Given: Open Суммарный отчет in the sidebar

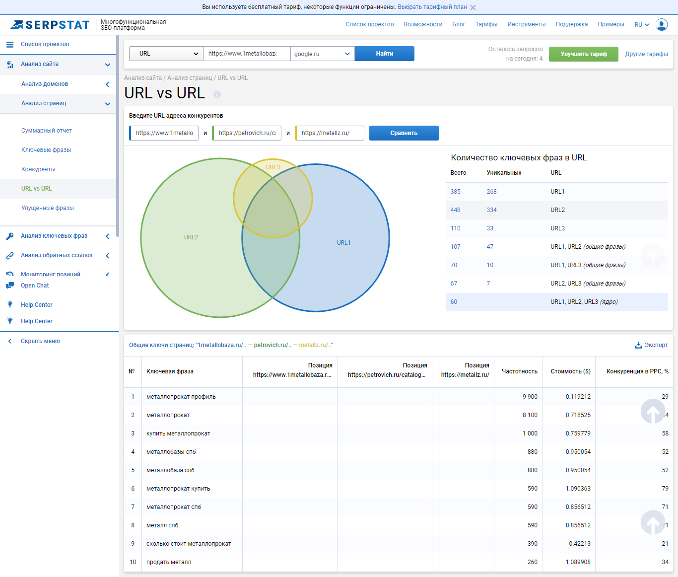Looking at the screenshot, I should (47, 131).
